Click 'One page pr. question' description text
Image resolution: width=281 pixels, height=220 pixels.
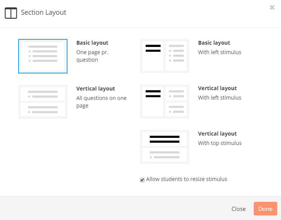[x=92, y=56]
